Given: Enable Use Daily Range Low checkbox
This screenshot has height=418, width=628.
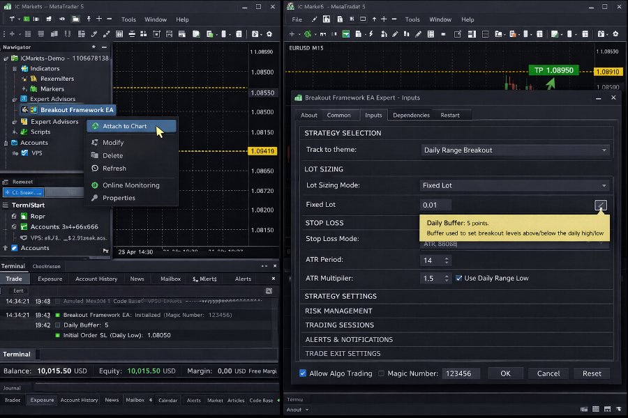Looking at the screenshot, I should click(458, 278).
